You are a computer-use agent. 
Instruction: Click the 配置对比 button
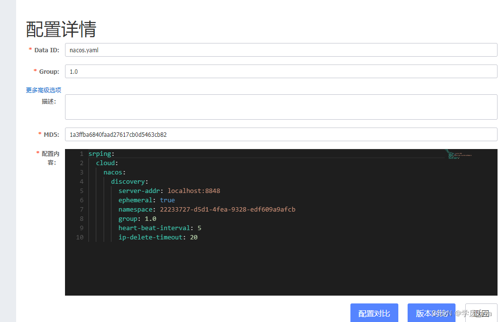click(x=374, y=313)
